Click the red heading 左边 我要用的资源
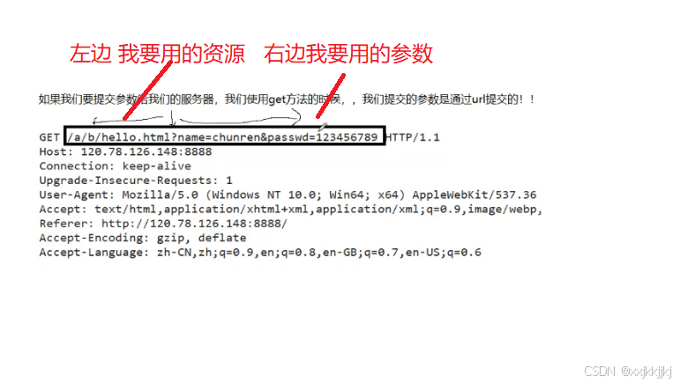680x383 pixels. (157, 54)
